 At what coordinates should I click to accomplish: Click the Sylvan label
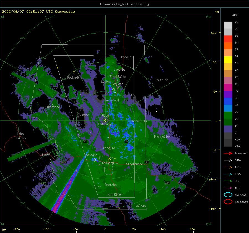[x=106, y=82]
